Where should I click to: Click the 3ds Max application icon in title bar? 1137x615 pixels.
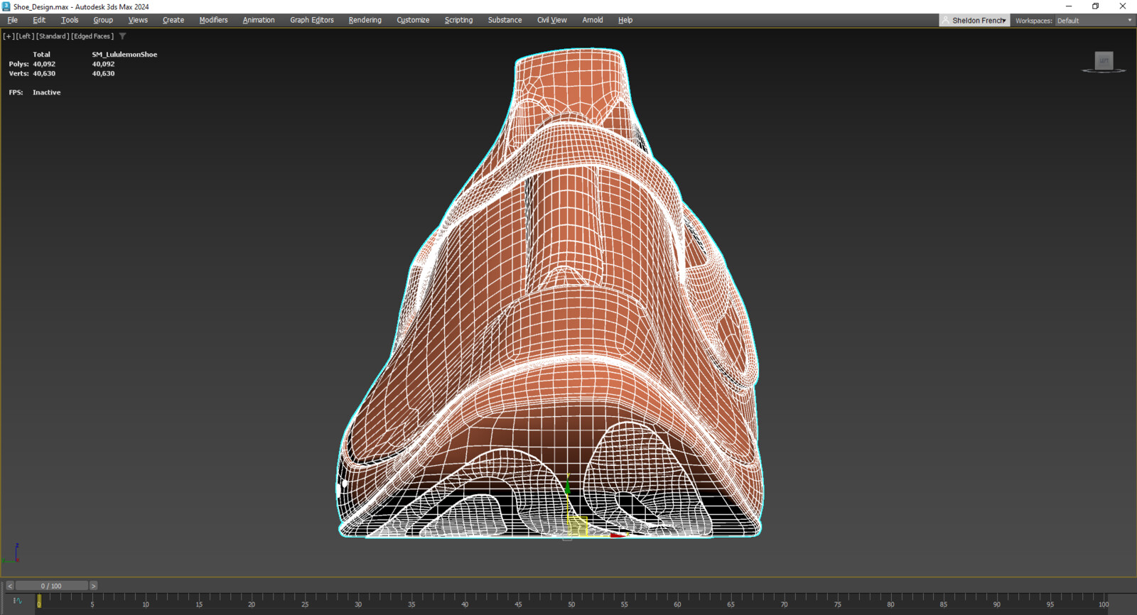coord(6,6)
